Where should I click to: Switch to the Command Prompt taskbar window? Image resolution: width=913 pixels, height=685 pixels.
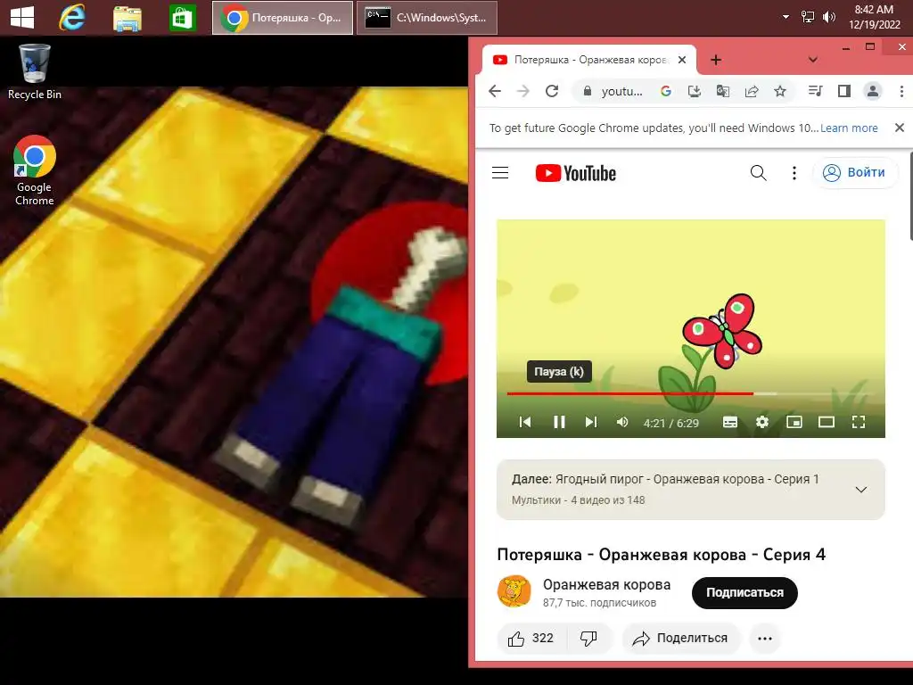(427, 18)
